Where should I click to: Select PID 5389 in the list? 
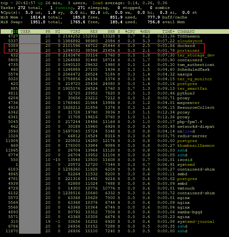tap(13, 46)
